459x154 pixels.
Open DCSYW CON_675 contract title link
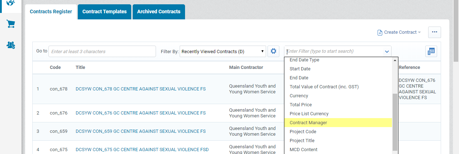(142, 149)
